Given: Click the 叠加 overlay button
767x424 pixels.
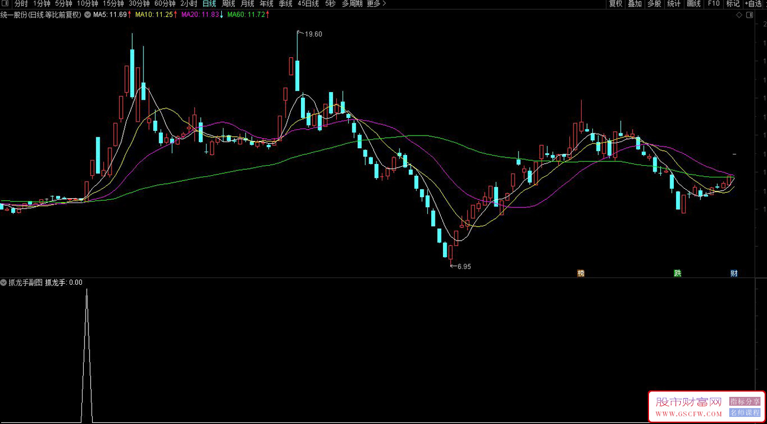Looking at the screenshot, I should [635, 4].
